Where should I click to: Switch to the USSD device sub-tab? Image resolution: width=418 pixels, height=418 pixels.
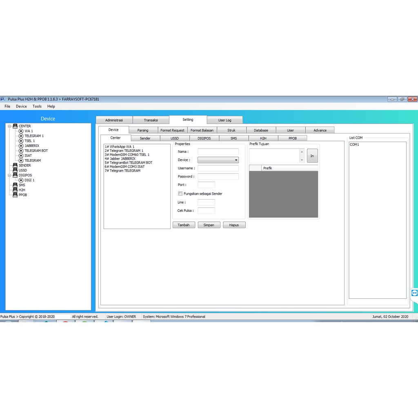pyautogui.click(x=175, y=138)
